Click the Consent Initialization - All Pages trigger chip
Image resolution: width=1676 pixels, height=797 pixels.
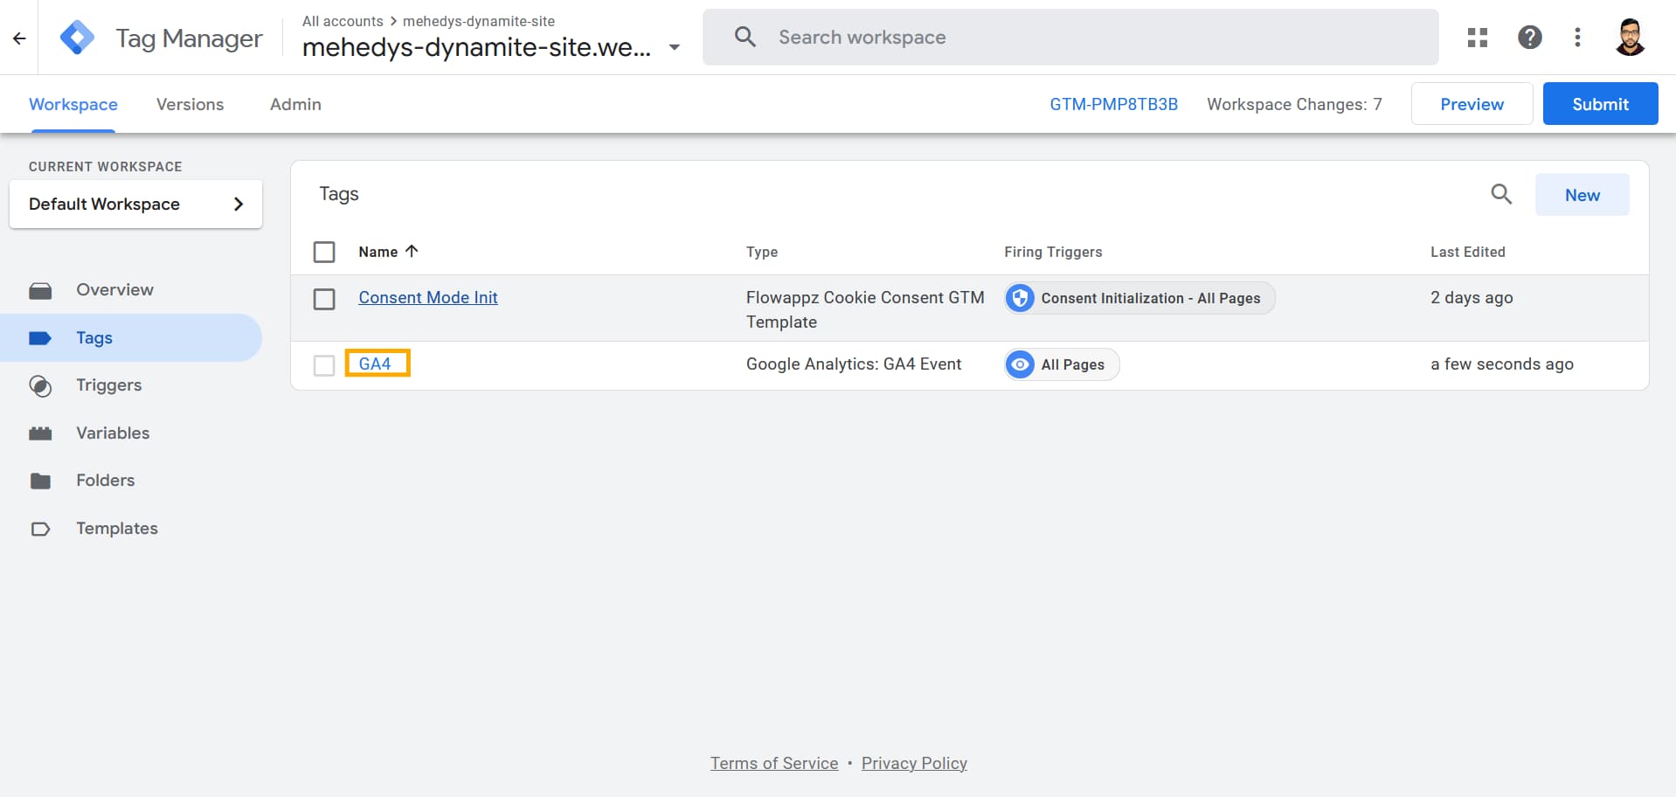(x=1139, y=298)
